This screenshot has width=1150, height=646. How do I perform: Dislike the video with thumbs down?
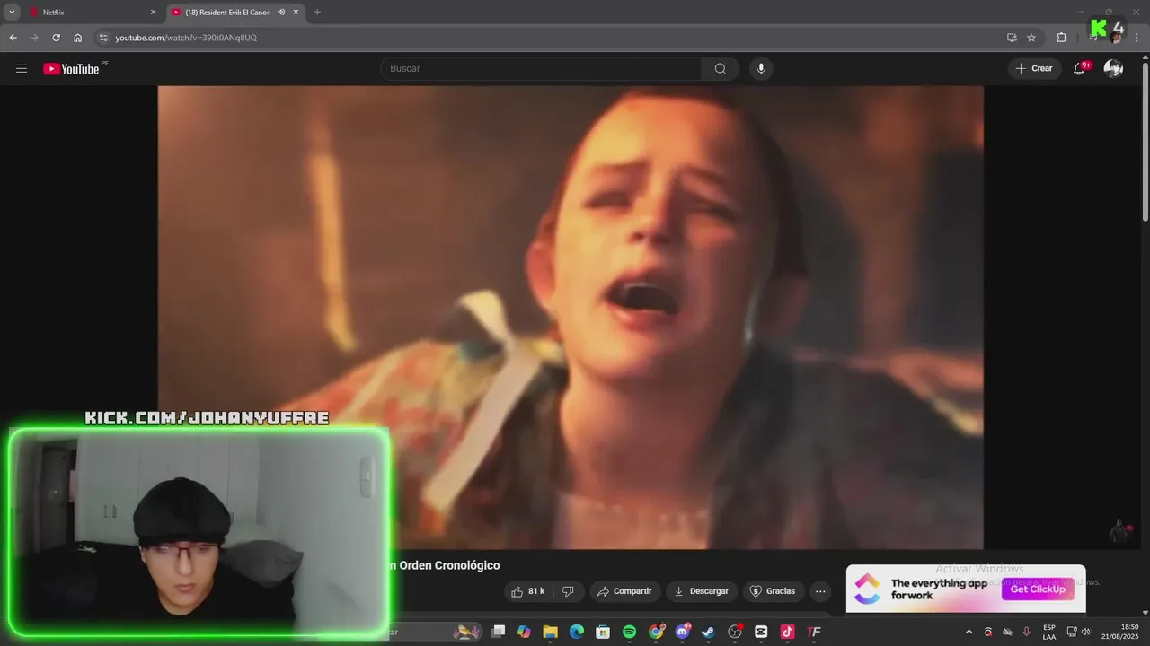pos(568,591)
